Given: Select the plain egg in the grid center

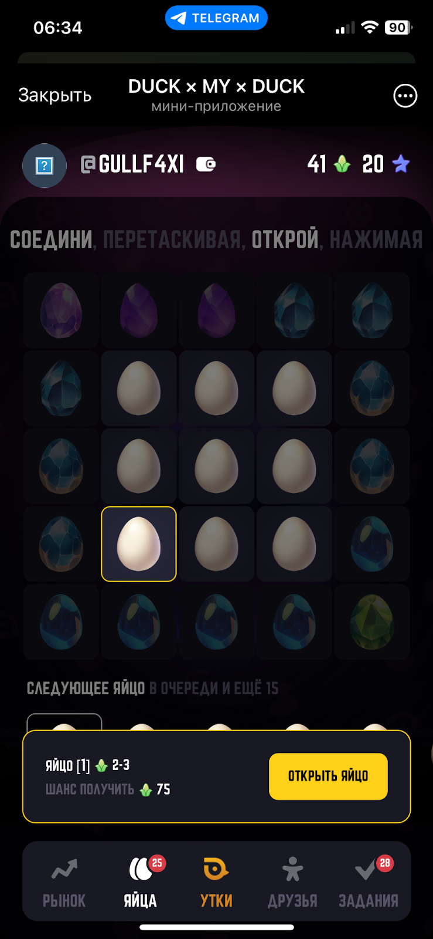Looking at the screenshot, I should point(216,467).
